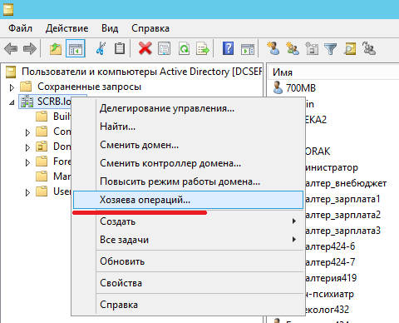Viewport: 399px width, 323px height.
Task: Click the red Delete X icon
Action: [145, 49]
